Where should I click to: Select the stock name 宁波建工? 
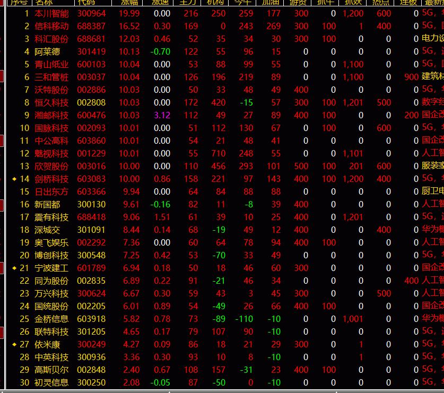pyautogui.click(x=51, y=268)
